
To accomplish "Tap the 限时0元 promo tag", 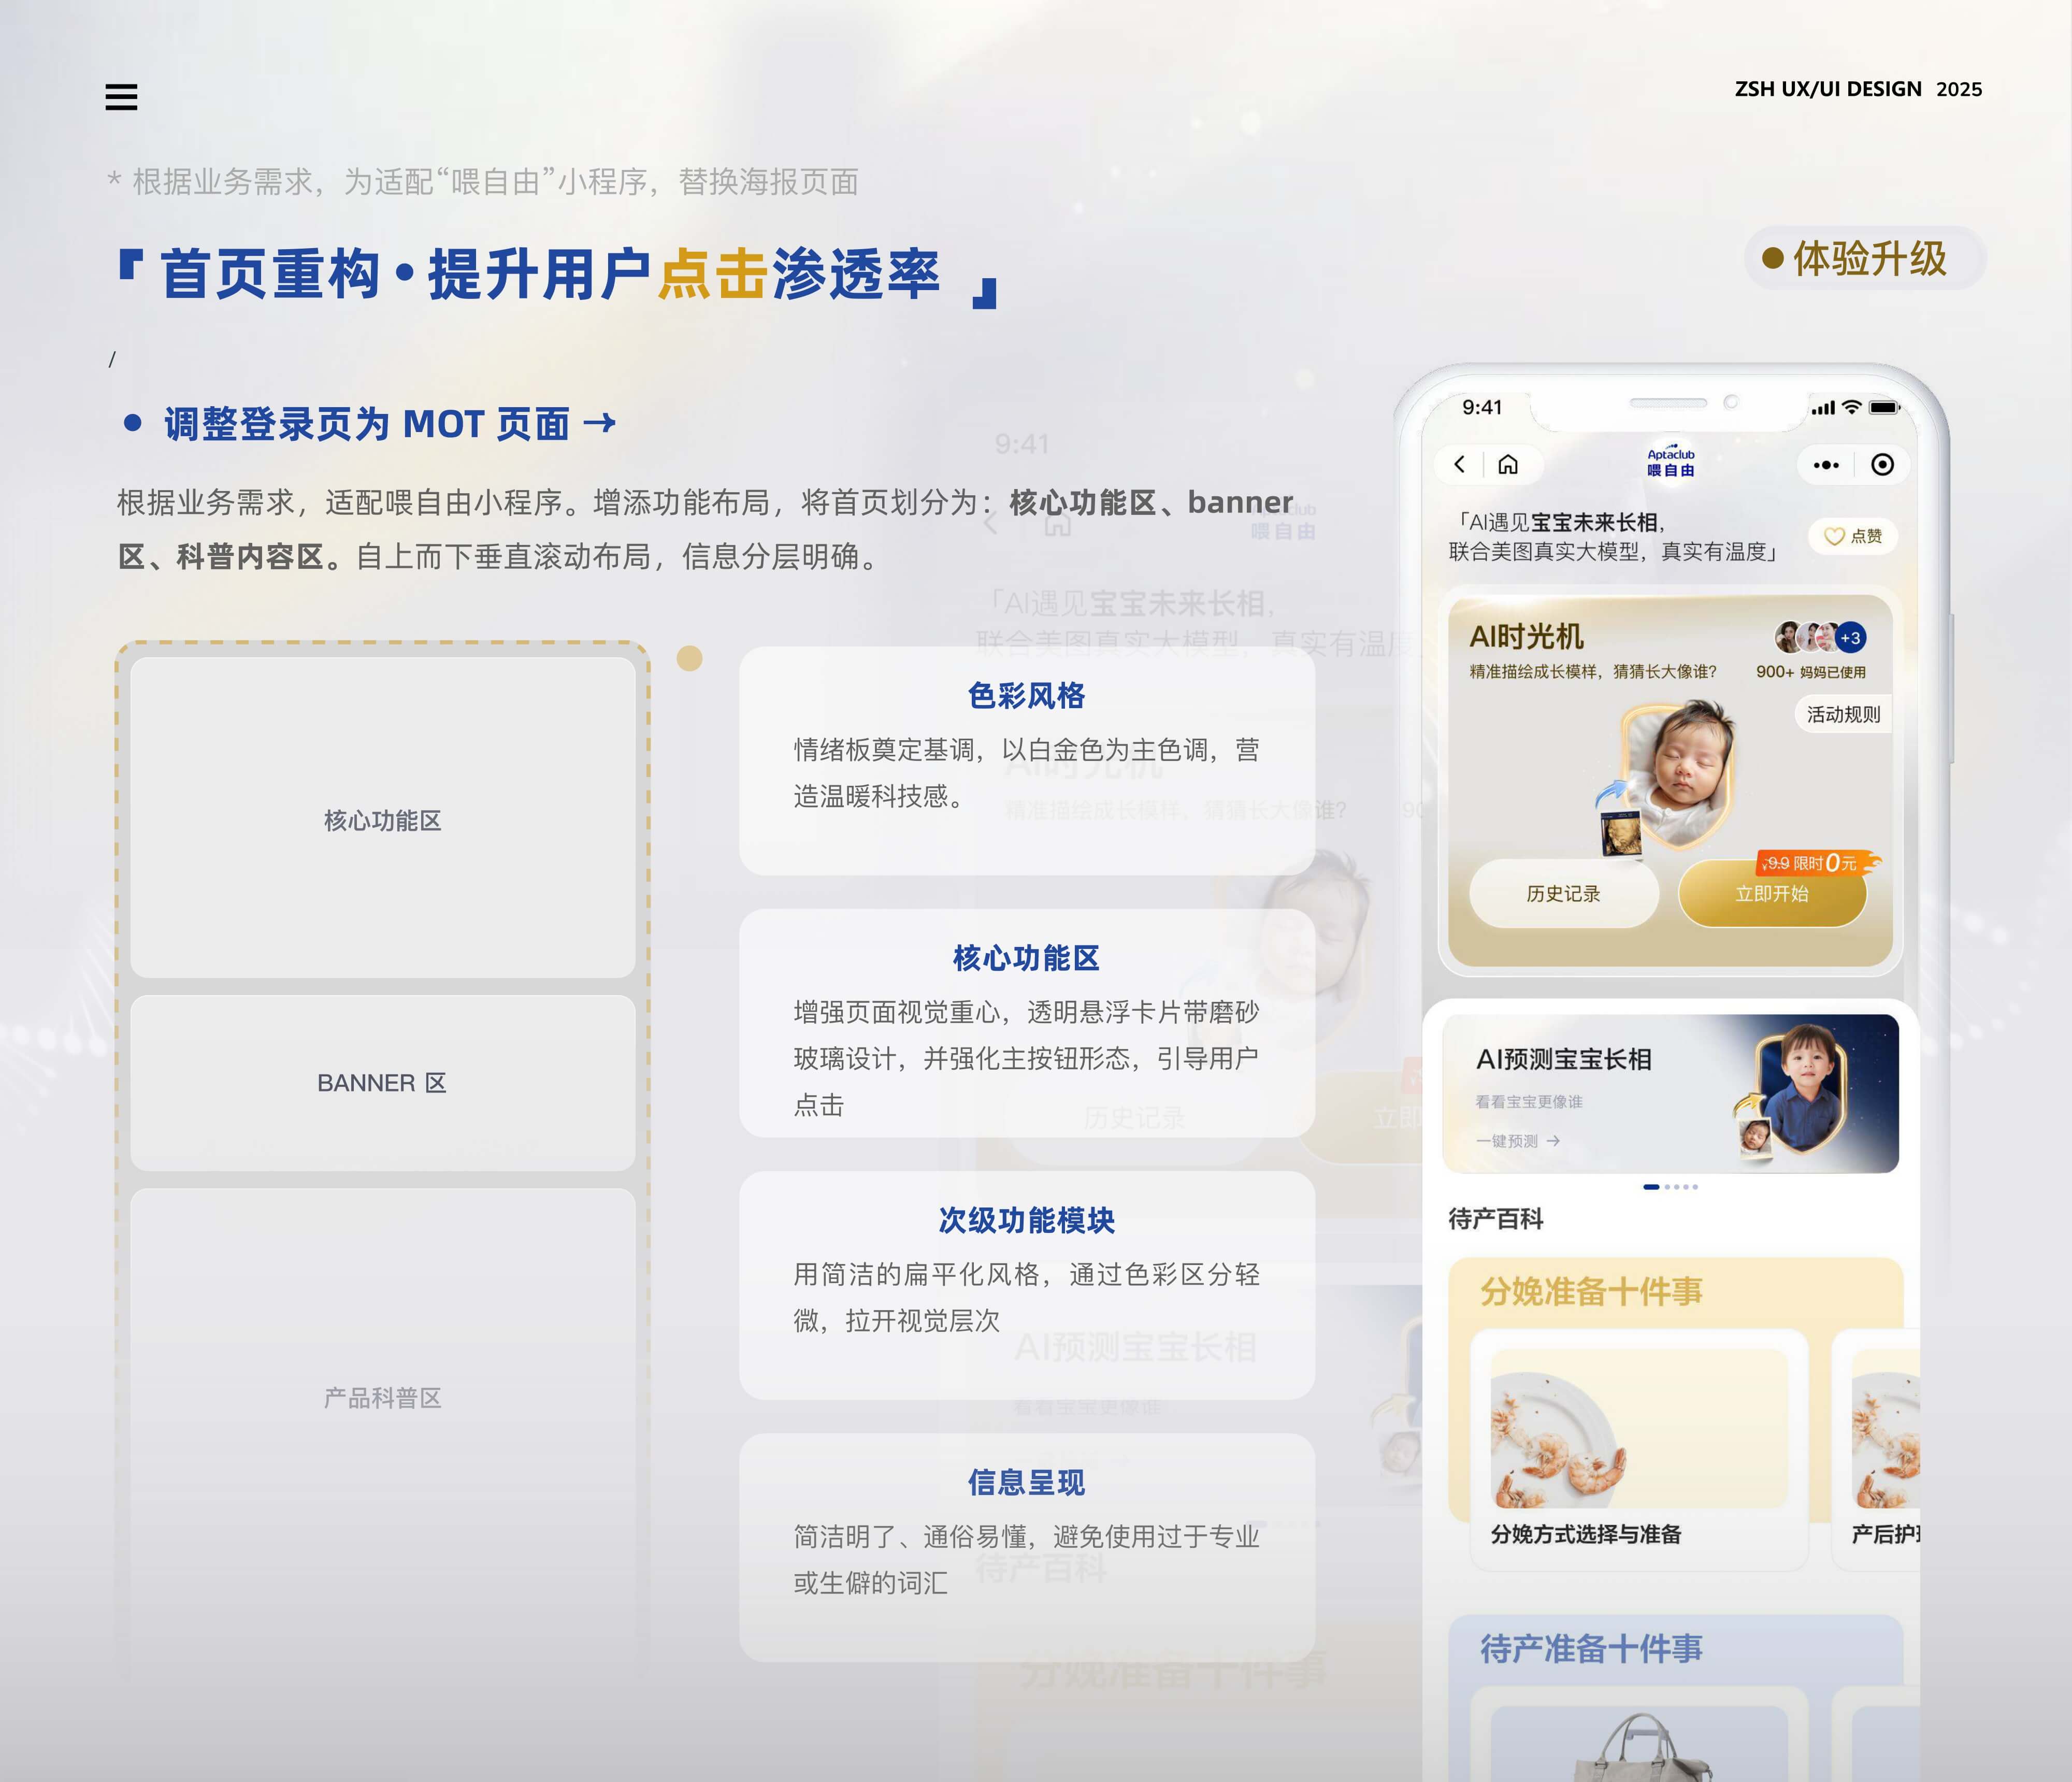I will point(1818,862).
